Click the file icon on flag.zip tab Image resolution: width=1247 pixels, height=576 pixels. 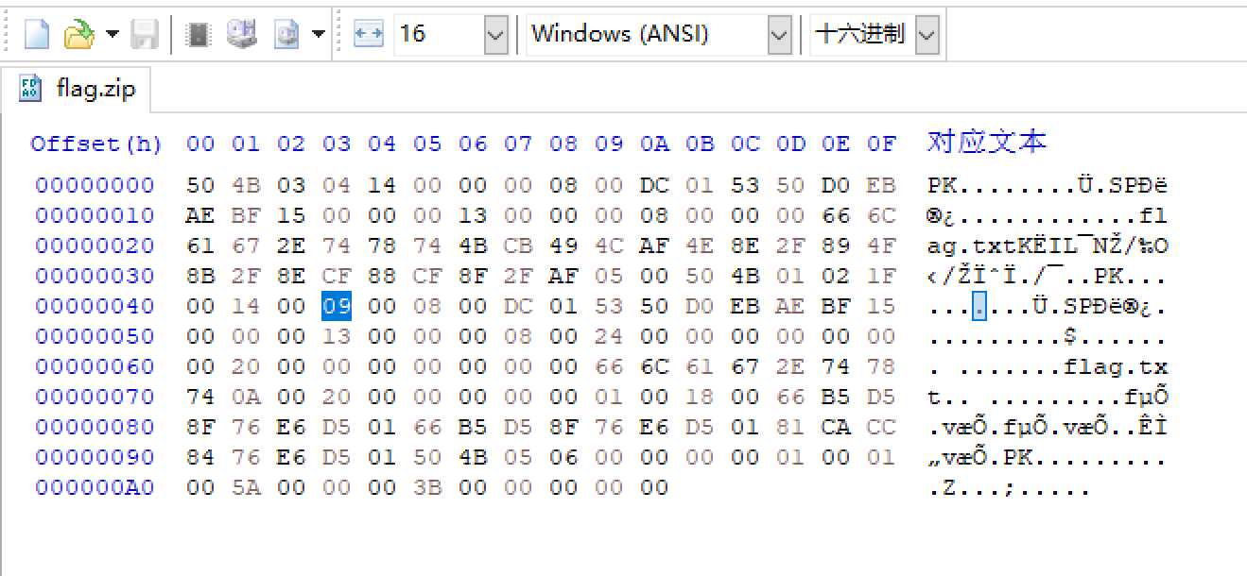click(30, 90)
